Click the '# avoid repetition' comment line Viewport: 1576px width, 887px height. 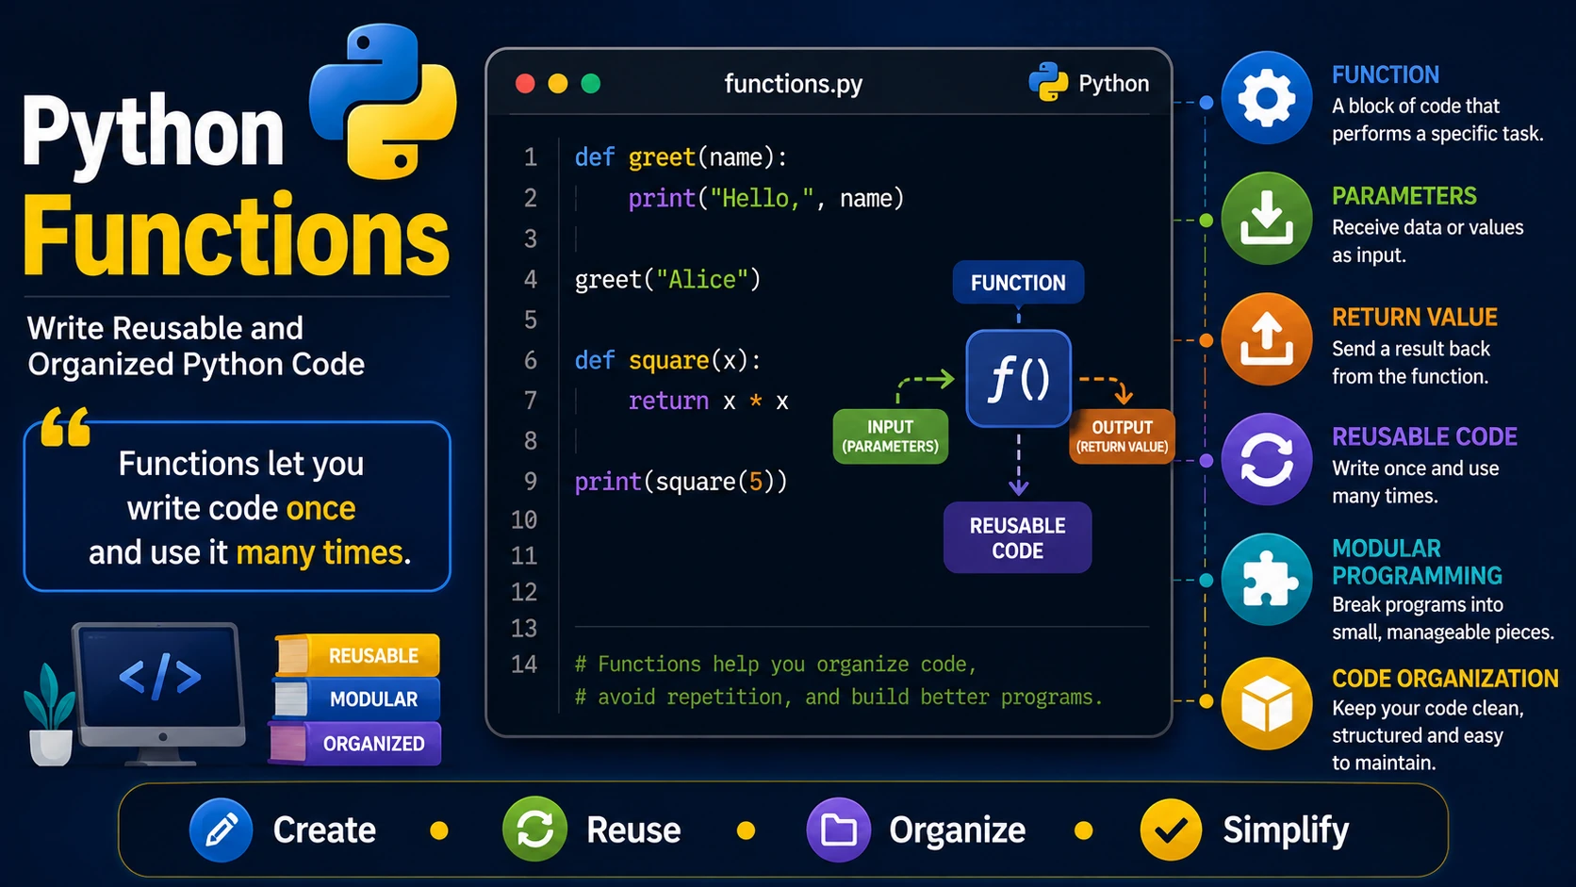click(x=838, y=698)
